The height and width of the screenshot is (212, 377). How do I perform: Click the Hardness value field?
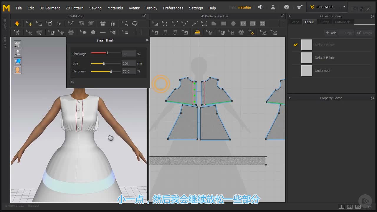(x=129, y=71)
